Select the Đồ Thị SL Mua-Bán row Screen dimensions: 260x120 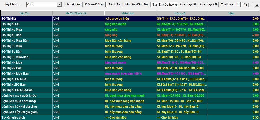130,57
